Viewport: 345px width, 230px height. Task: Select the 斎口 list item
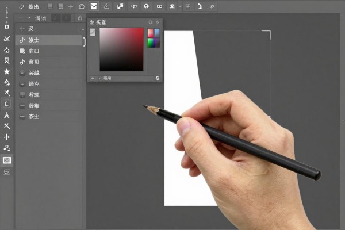48,51
